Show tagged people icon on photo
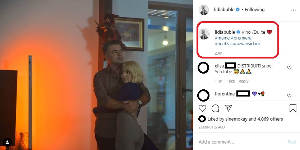Viewport: 300px width, 150px height. pyautogui.click(x=8, y=142)
